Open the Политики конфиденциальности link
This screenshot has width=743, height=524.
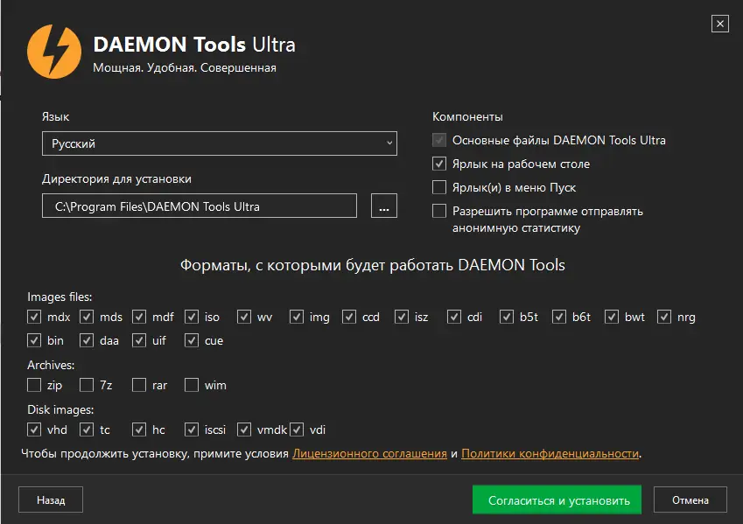point(550,454)
